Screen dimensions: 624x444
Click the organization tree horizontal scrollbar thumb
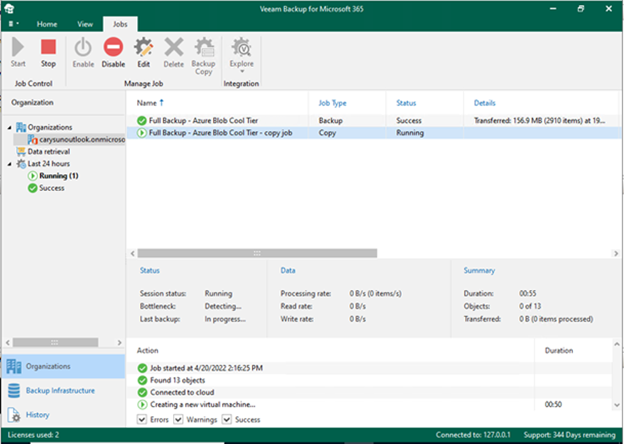(x=55, y=342)
